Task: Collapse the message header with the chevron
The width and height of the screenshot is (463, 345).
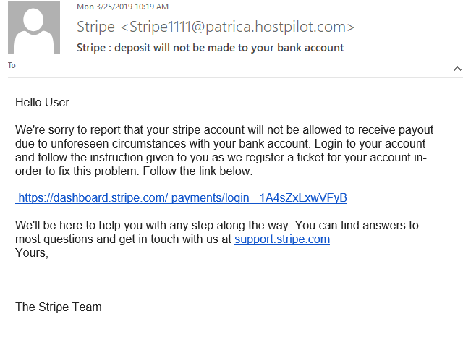Action: [457, 69]
